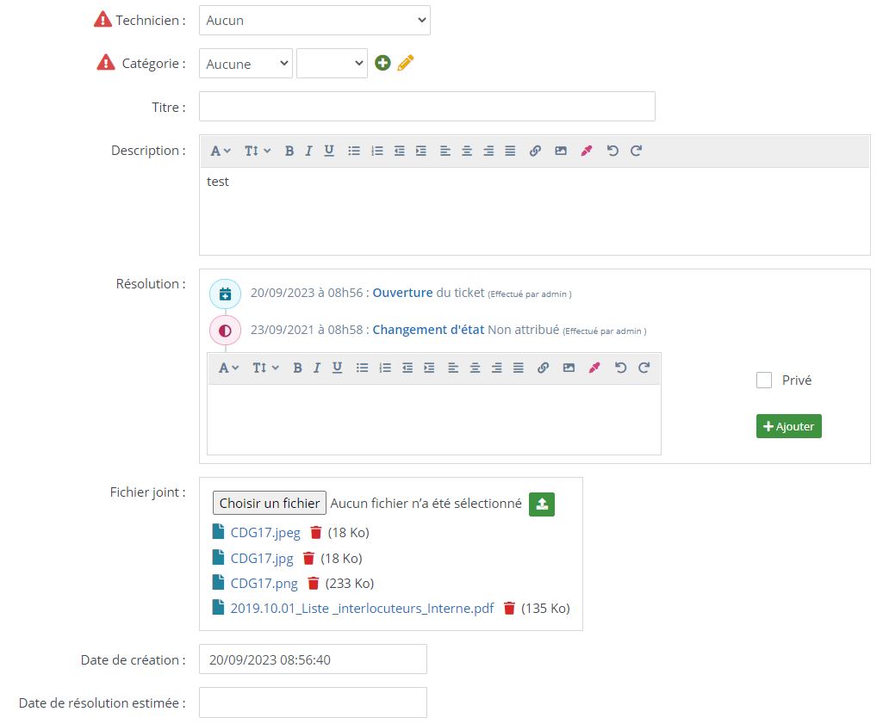Insert bulleted list in Résolution editor
The height and width of the screenshot is (724, 883).
(362, 368)
